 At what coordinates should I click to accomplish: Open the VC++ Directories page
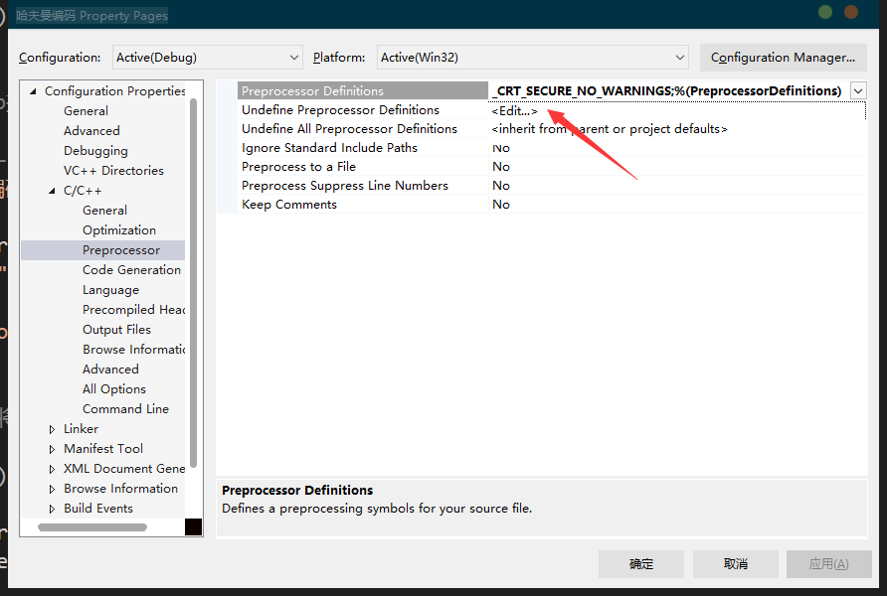(x=113, y=171)
